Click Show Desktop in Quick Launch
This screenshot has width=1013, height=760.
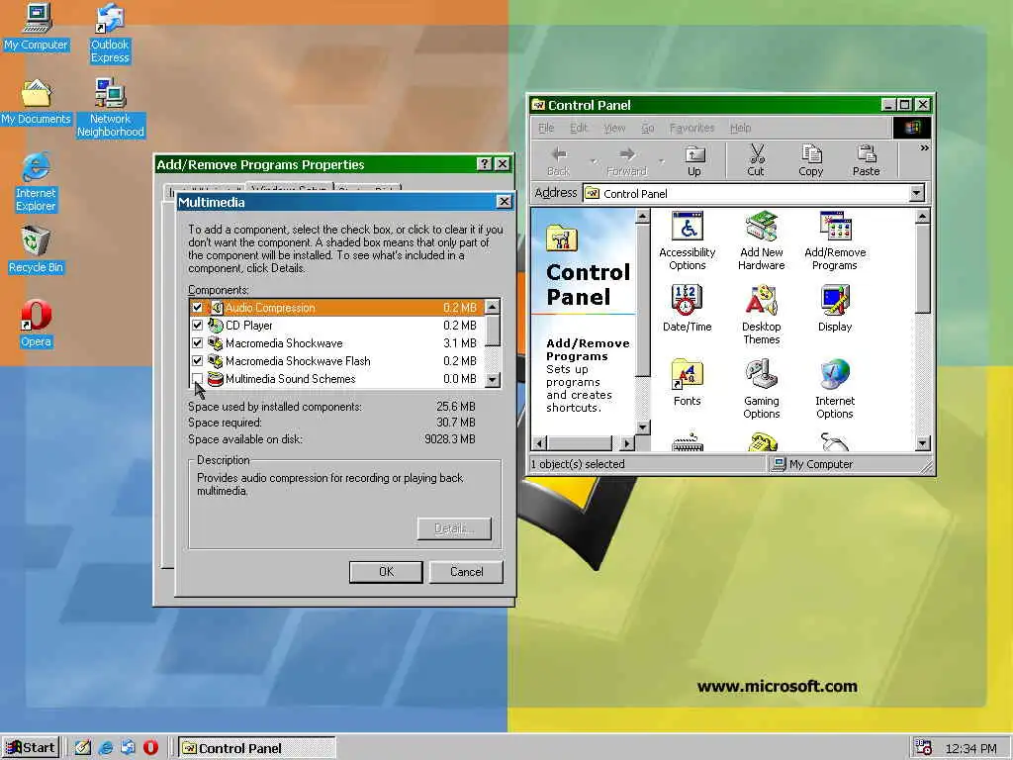pos(83,748)
